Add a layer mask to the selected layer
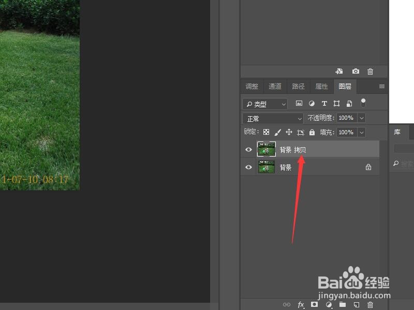 pos(315,305)
